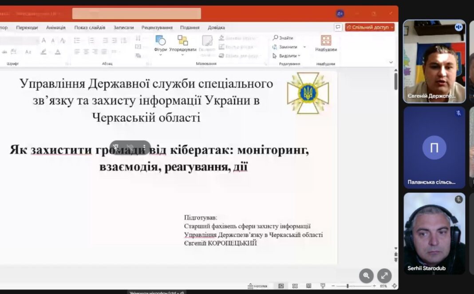Start slideshow from status bar icon
The width and height of the screenshot is (474, 294).
click(x=323, y=286)
